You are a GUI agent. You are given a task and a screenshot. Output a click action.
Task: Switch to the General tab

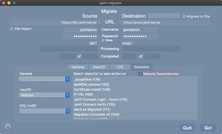[78, 67]
